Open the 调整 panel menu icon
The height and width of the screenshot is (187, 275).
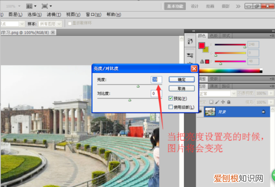[272, 79]
